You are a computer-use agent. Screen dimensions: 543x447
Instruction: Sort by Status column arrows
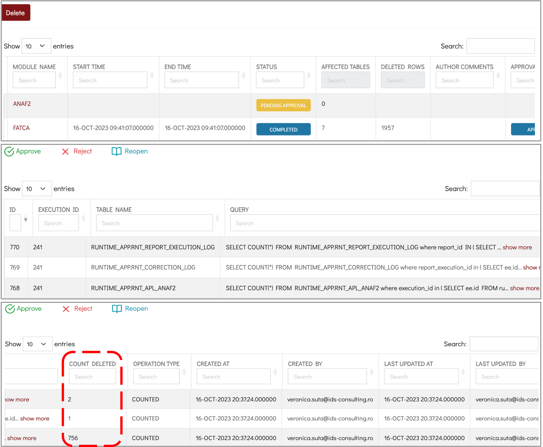tap(309, 76)
